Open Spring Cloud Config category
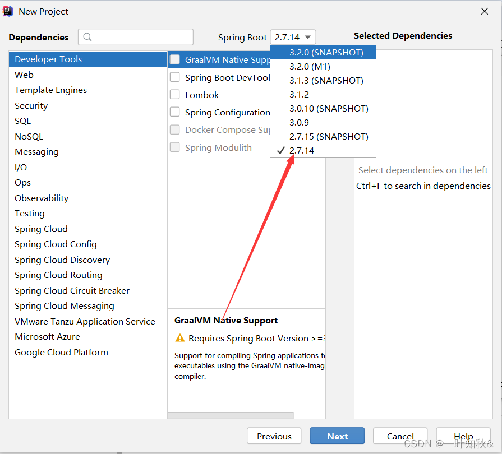 [x=87, y=244]
